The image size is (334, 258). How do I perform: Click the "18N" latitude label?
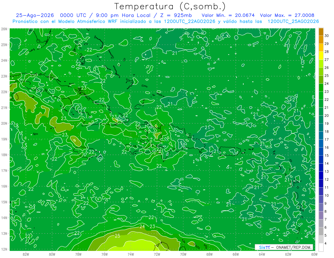(4, 155)
